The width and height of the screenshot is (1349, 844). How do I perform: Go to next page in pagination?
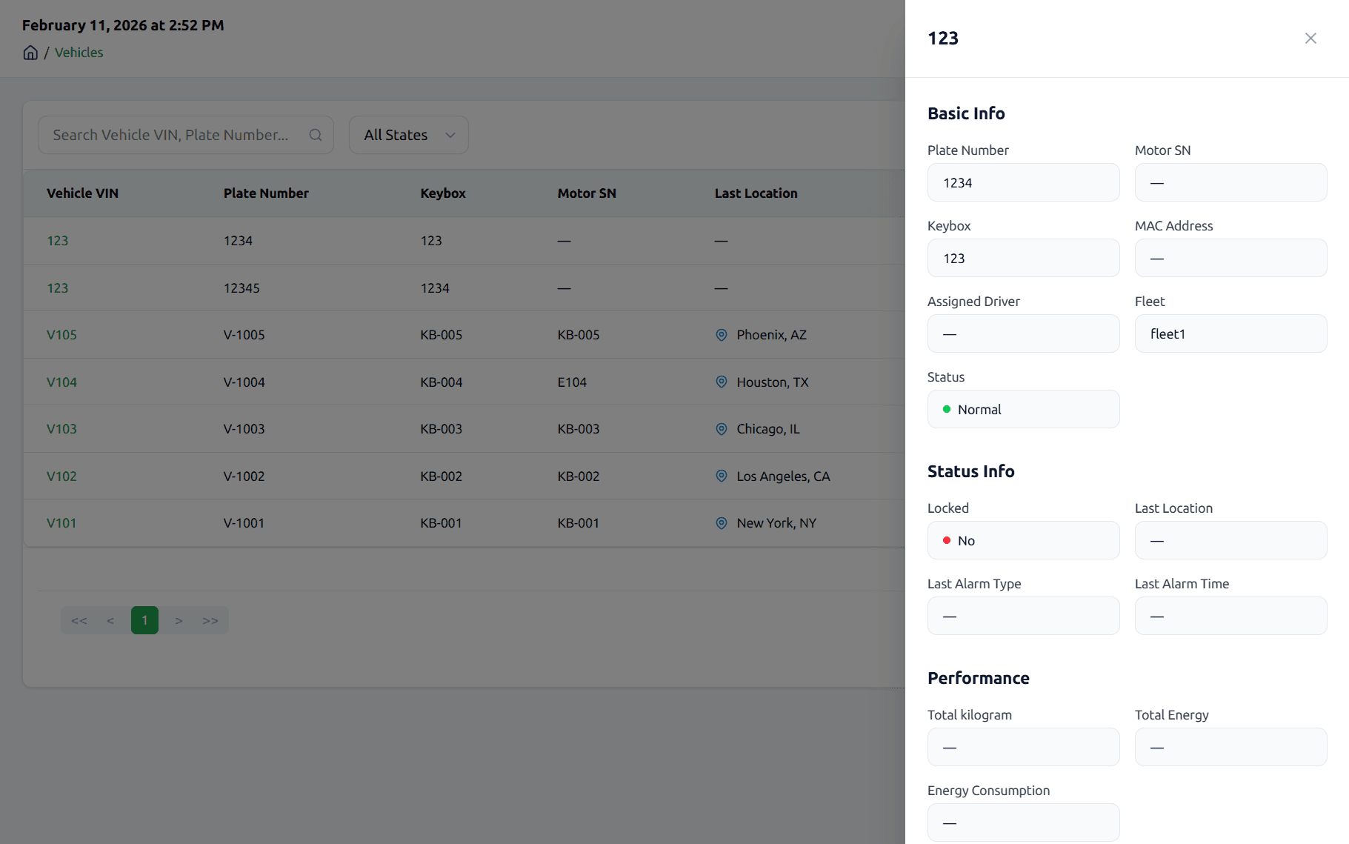[179, 621]
